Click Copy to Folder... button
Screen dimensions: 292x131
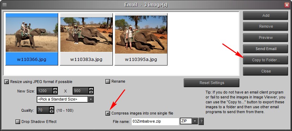click(x=266, y=60)
